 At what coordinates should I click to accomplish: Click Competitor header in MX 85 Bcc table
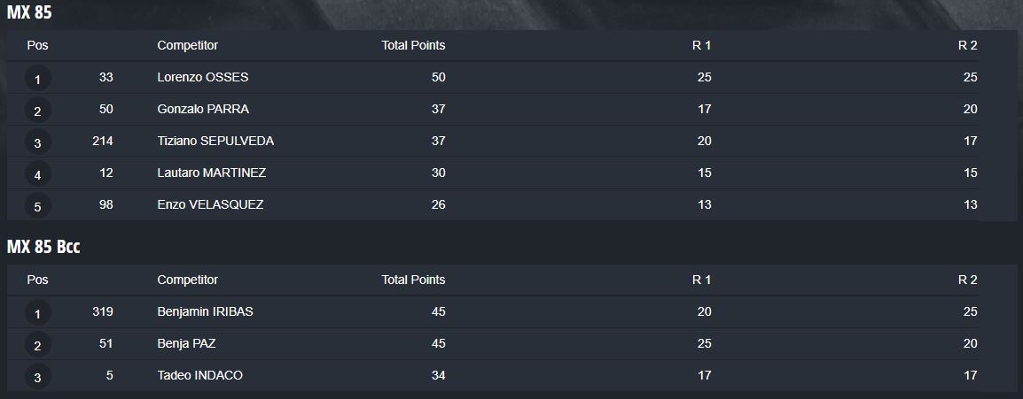click(188, 280)
